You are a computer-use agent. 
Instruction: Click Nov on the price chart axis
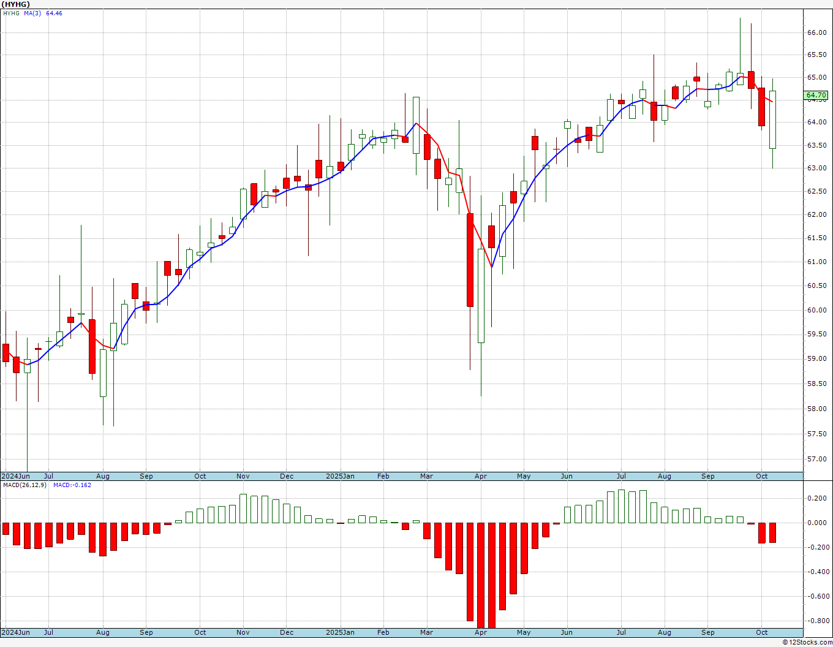(243, 476)
